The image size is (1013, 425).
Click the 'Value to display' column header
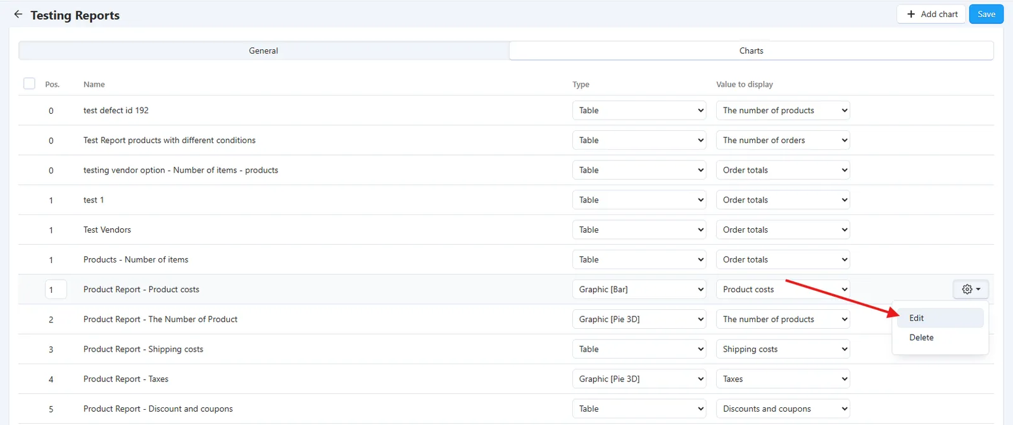(x=745, y=84)
